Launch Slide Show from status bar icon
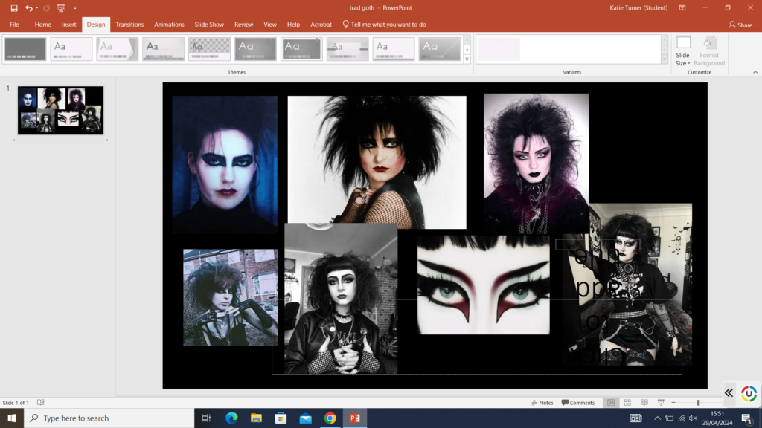 pos(660,403)
